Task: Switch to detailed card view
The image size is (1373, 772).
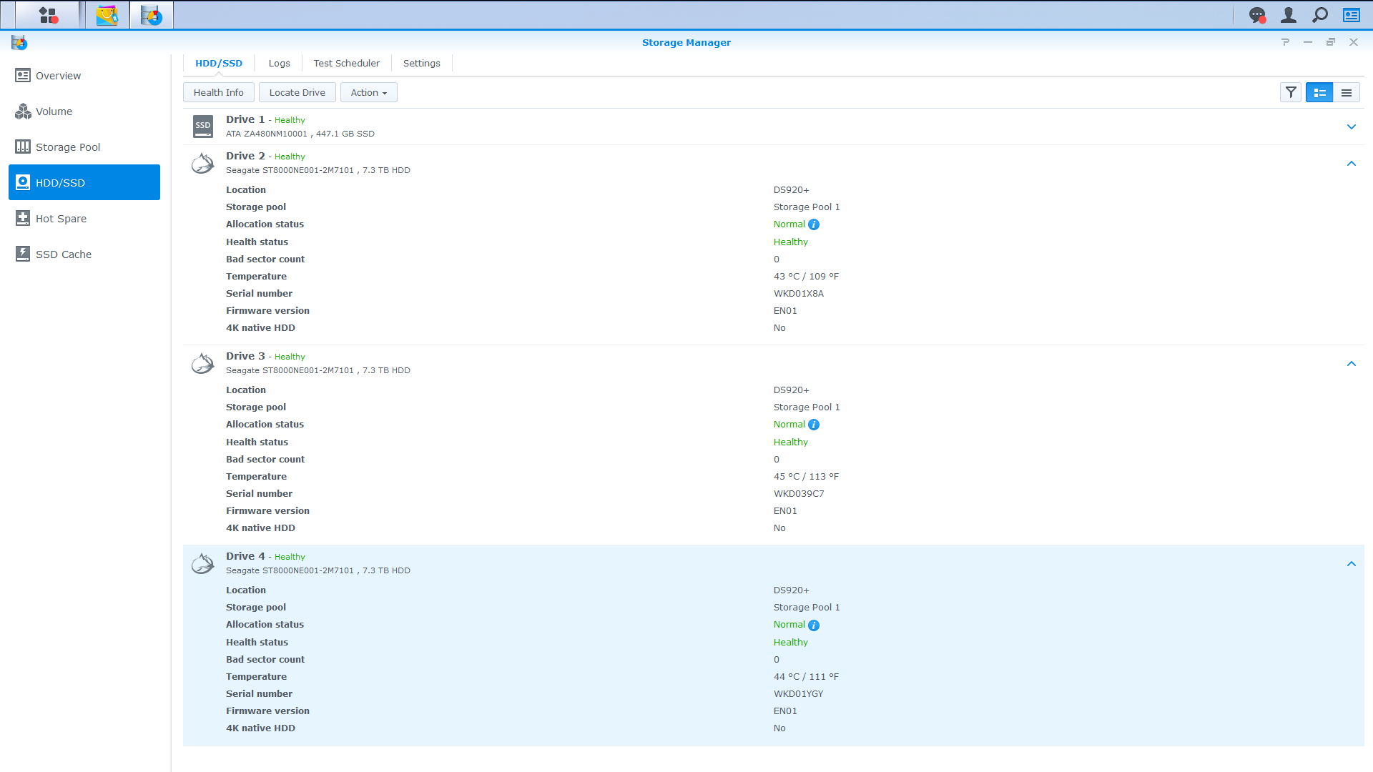Action: click(1319, 93)
